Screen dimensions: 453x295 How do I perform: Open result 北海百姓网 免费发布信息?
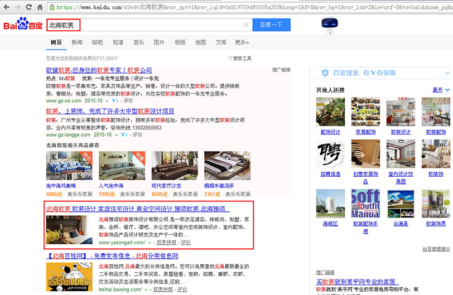[112, 256]
